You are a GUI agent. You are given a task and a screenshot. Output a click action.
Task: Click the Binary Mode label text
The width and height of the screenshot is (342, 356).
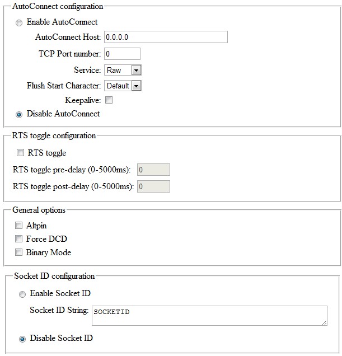click(49, 252)
